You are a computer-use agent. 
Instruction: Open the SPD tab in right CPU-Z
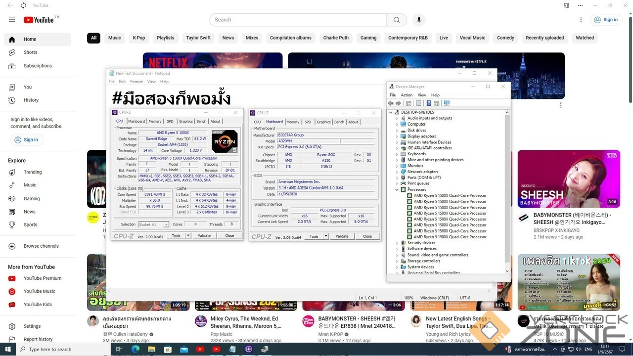(x=308, y=122)
